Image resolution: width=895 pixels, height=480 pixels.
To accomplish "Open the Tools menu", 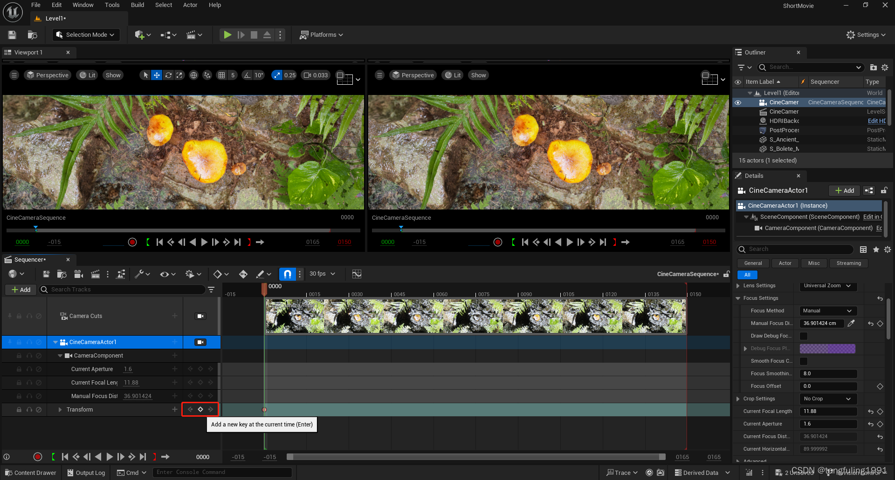I will [x=112, y=5].
